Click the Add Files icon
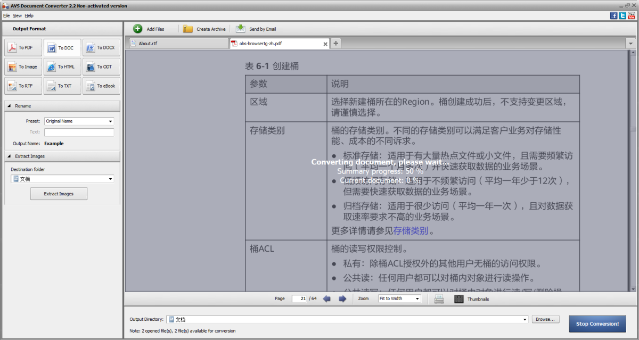 (137, 29)
